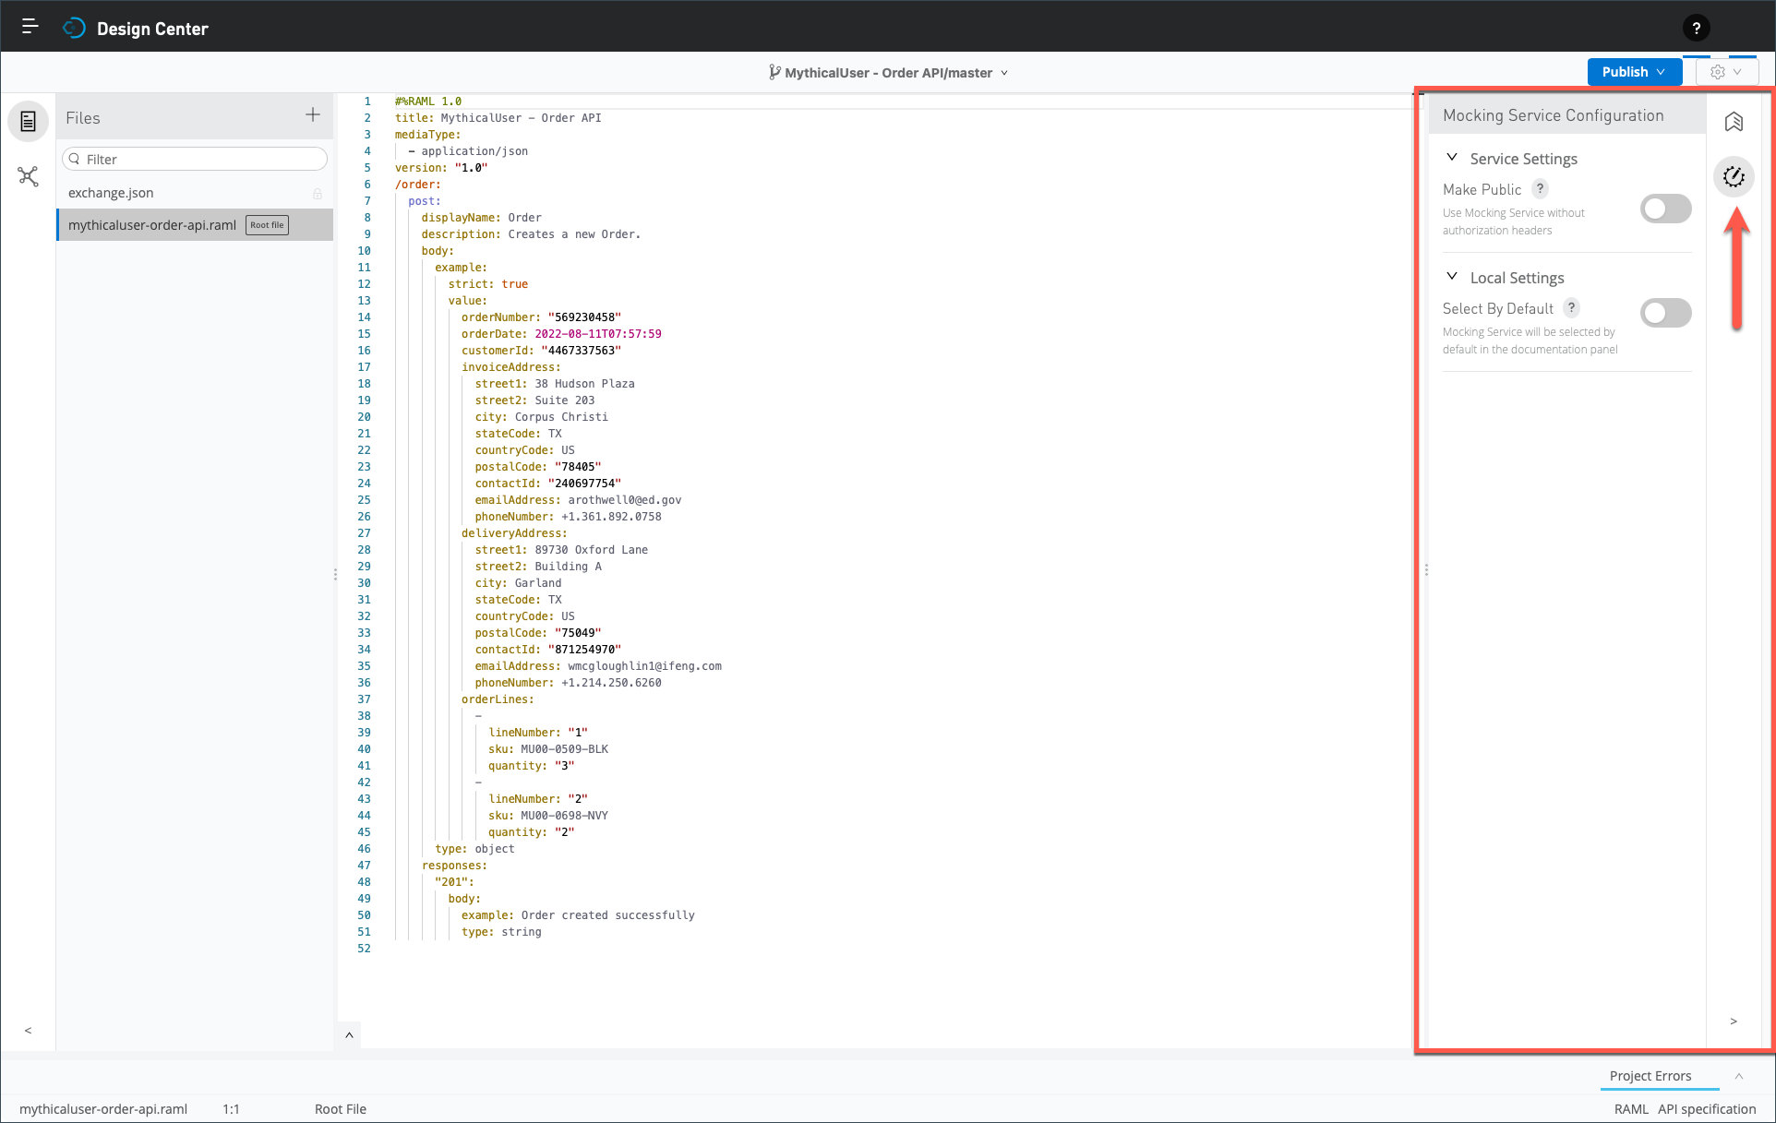Image resolution: width=1776 pixels, height=1123 pixels.
Task: Open the Project Errors tab
Action: tap(1650, 1076)
